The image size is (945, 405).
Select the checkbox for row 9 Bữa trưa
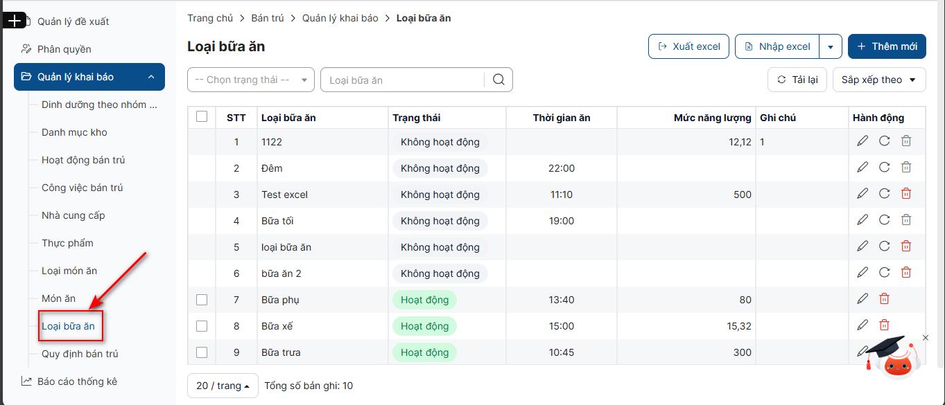click(202, 352)
